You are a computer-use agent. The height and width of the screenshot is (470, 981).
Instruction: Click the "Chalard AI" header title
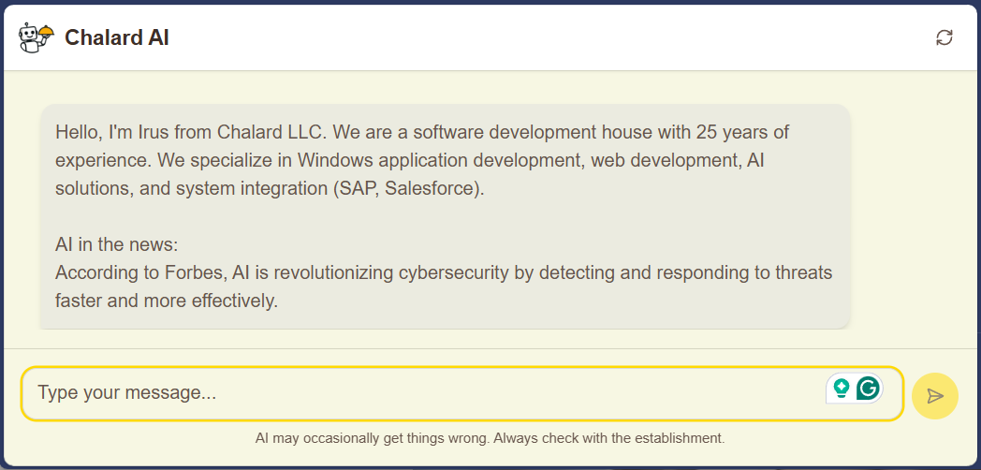(117, 38)
